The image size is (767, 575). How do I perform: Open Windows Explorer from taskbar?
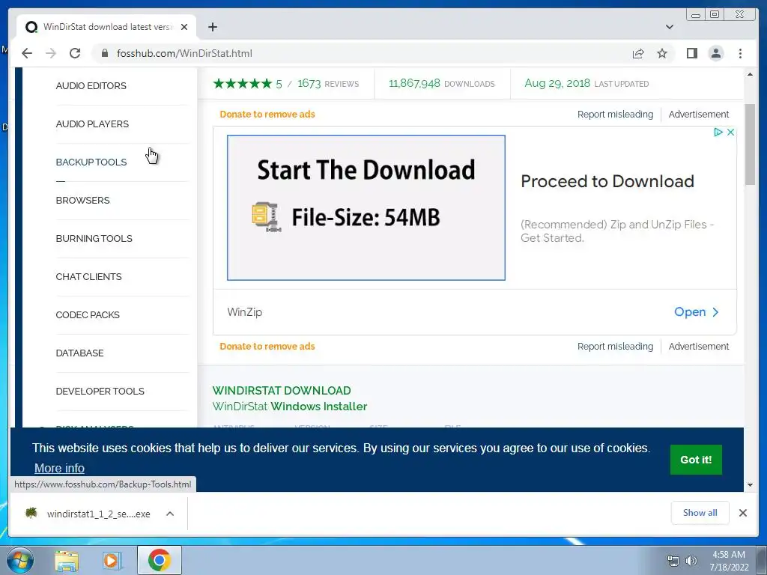(x=67, y=560)
